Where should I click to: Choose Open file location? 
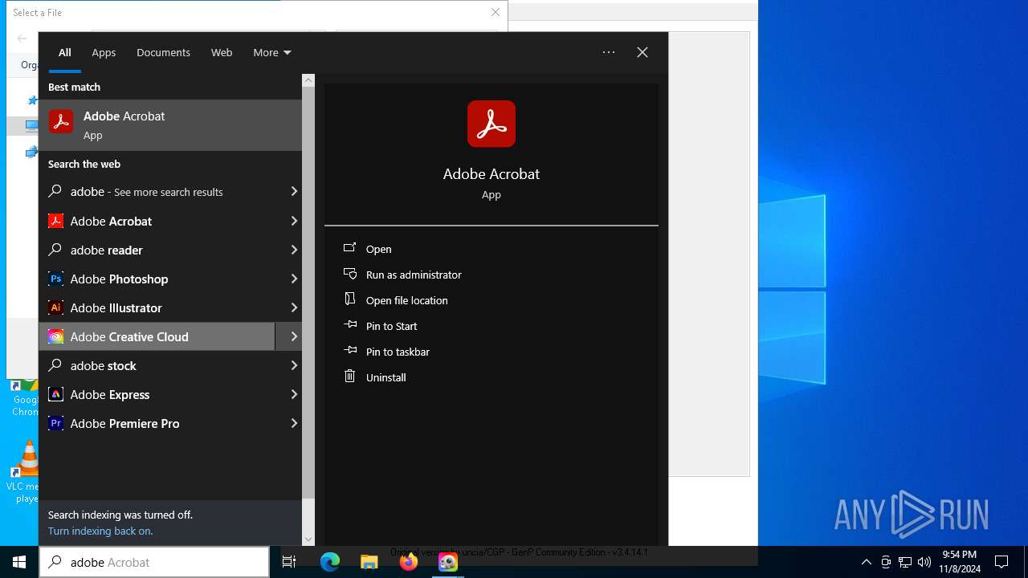click(x=407, y=300)
